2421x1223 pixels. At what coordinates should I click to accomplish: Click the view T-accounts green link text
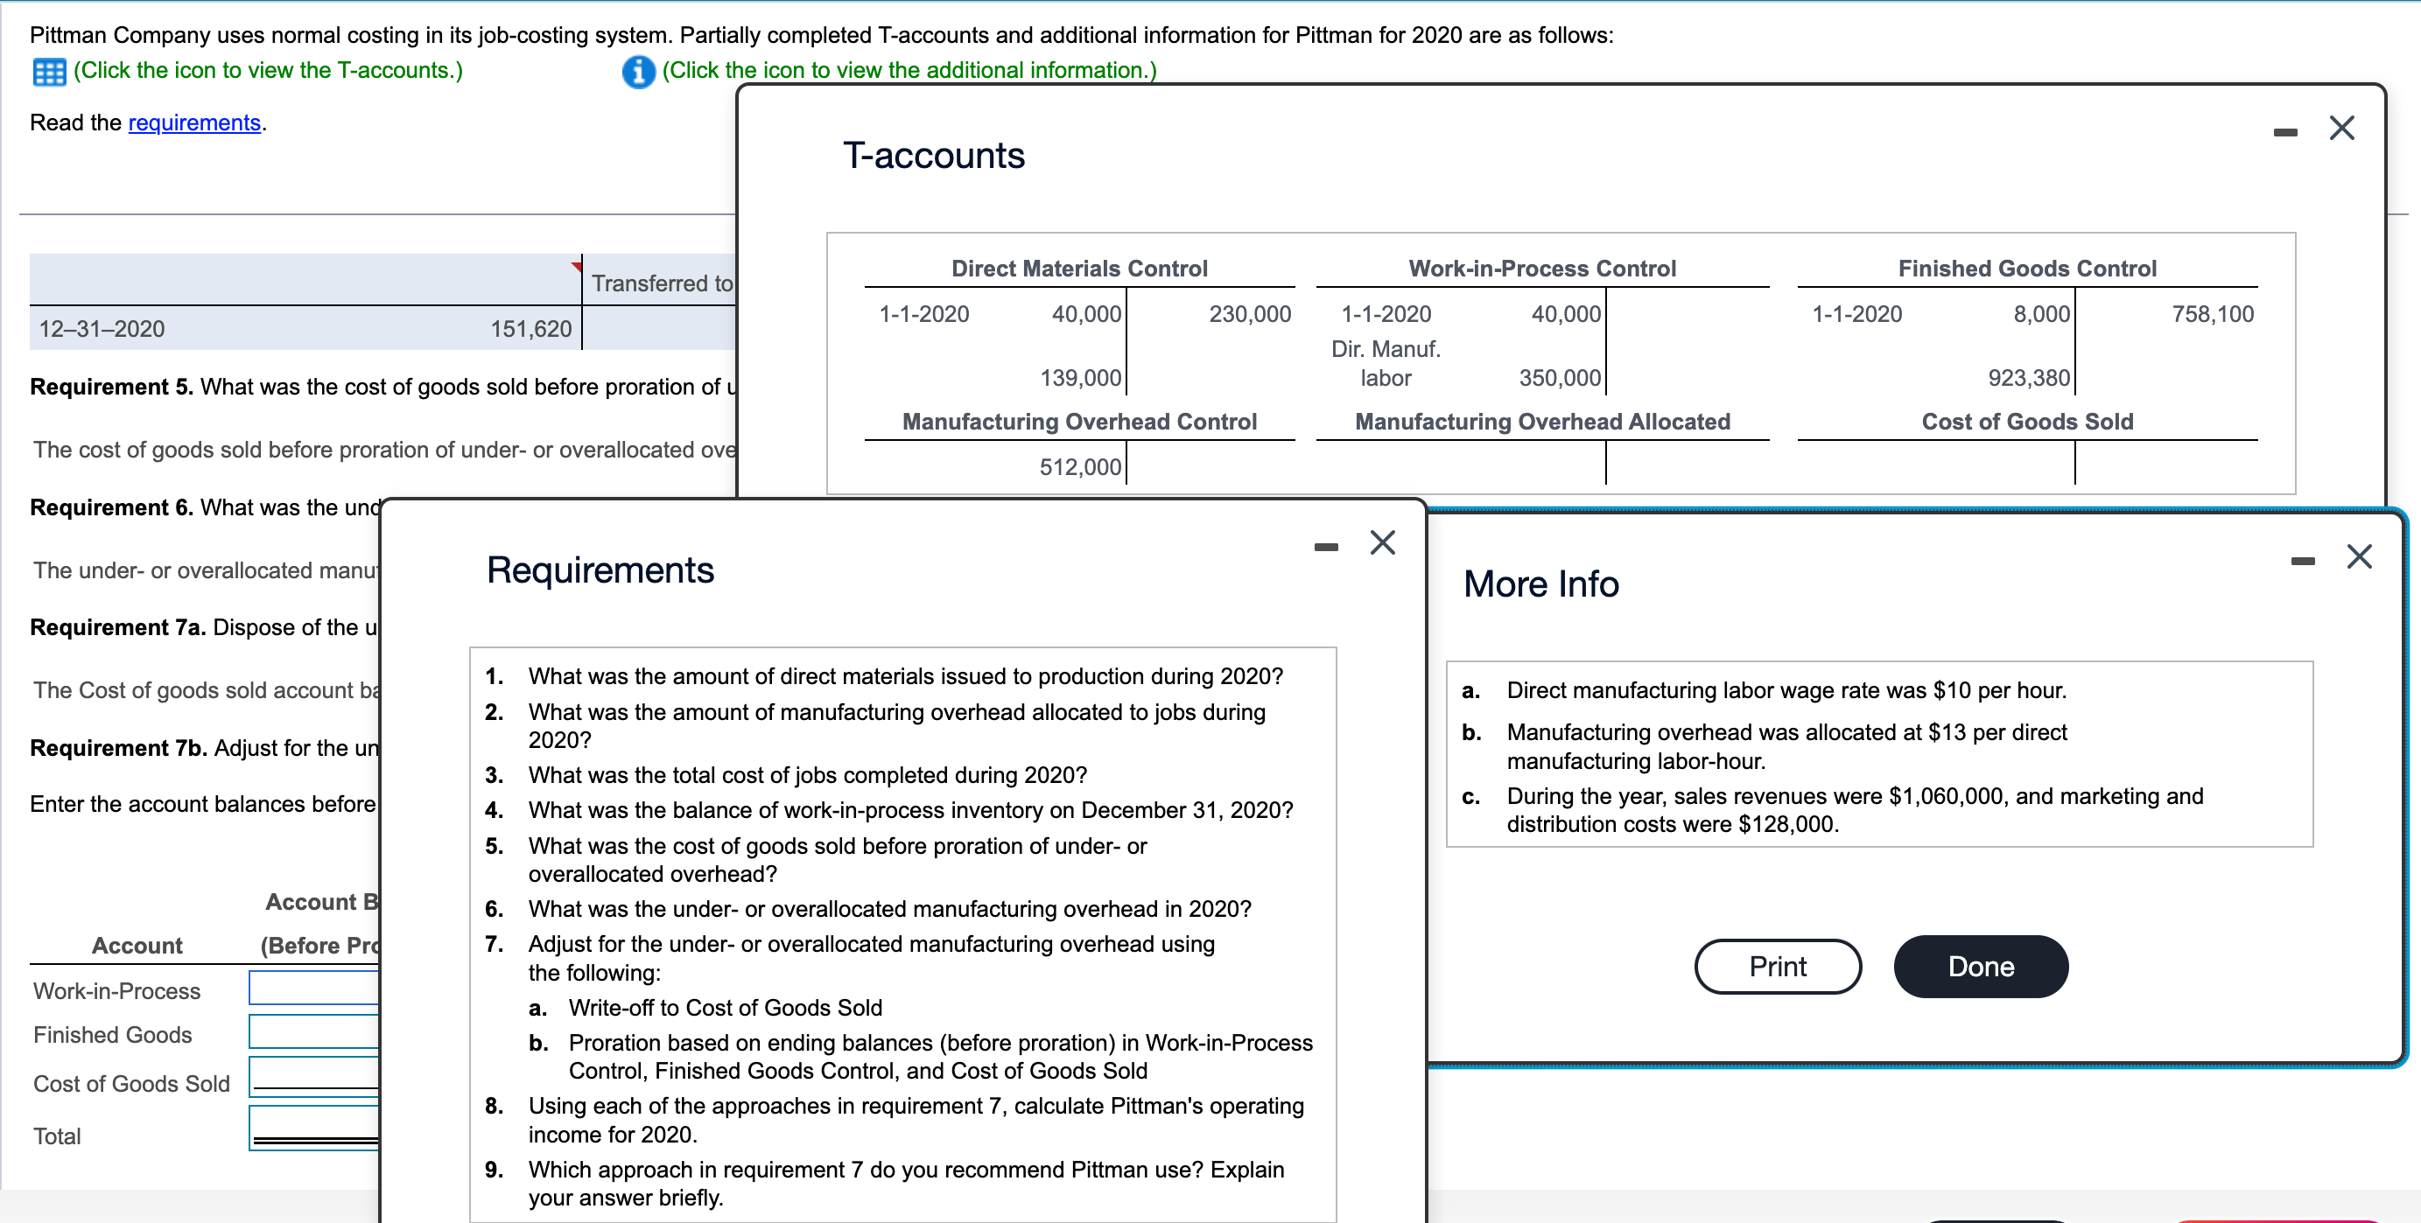[x=268, y=71]
